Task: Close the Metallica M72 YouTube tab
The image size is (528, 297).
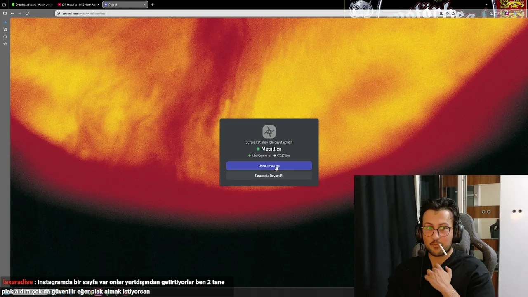Action: [98, 5]
